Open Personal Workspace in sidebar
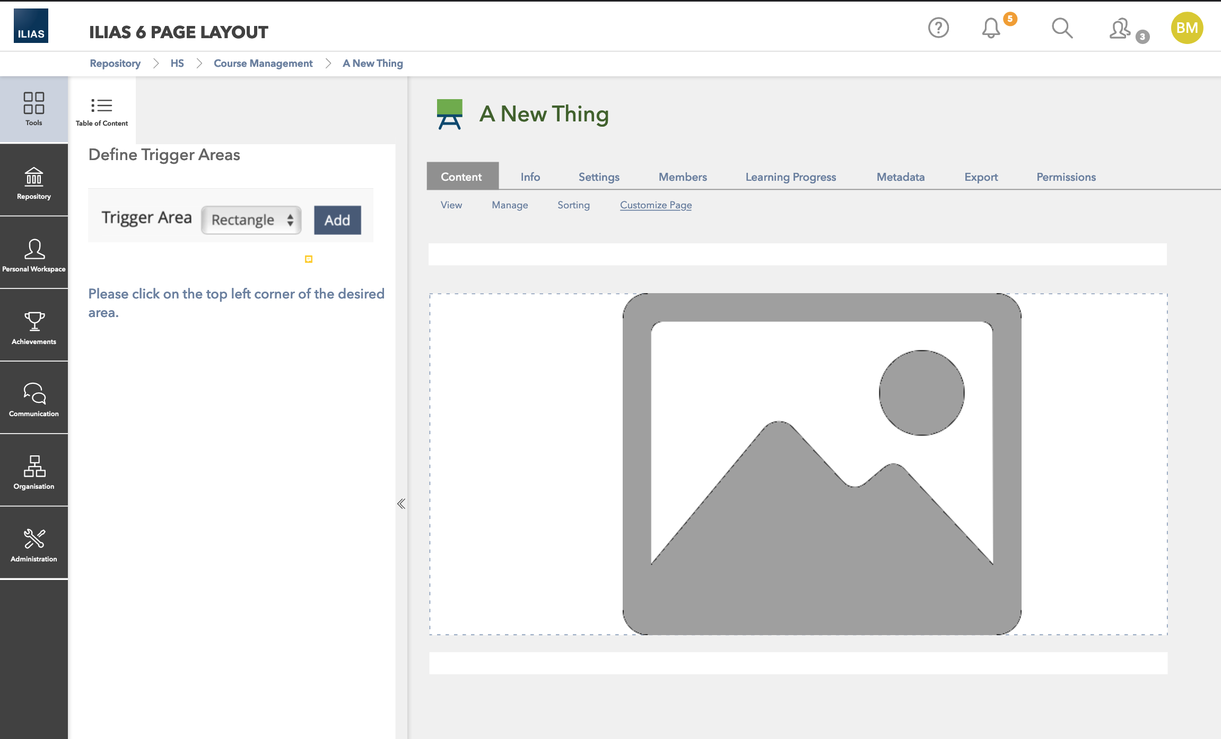This screenshot has width=1221, height=739. coord(33,255)
